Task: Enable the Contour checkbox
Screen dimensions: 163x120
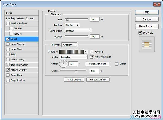Action: [x=11, y=29]
